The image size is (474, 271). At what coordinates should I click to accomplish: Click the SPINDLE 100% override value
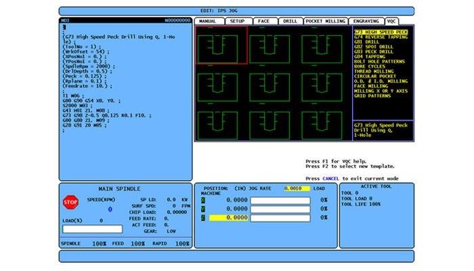99,243
